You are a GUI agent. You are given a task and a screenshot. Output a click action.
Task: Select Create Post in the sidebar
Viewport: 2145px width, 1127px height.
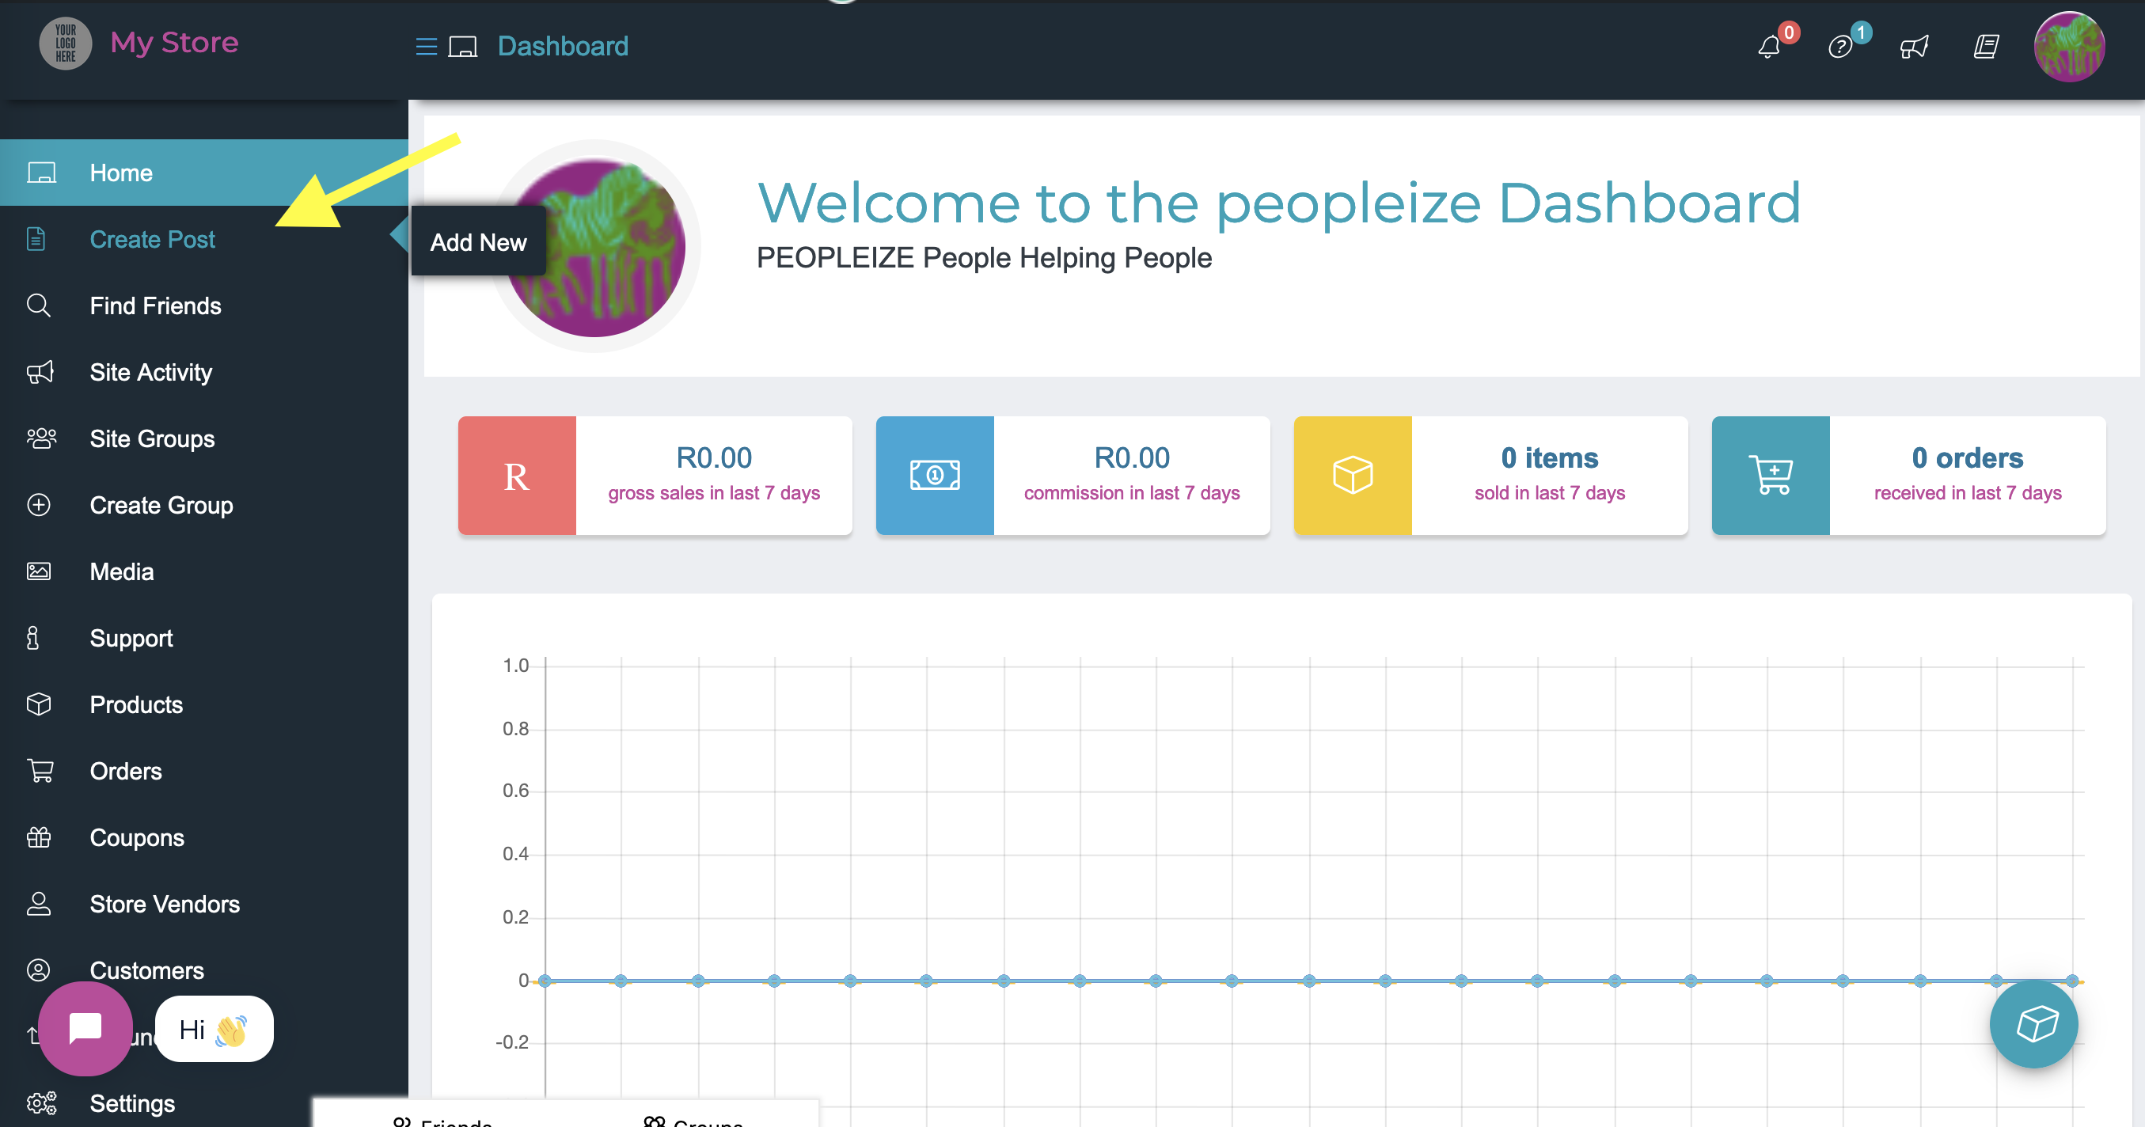pyautogui.click(x=151, y=240)
